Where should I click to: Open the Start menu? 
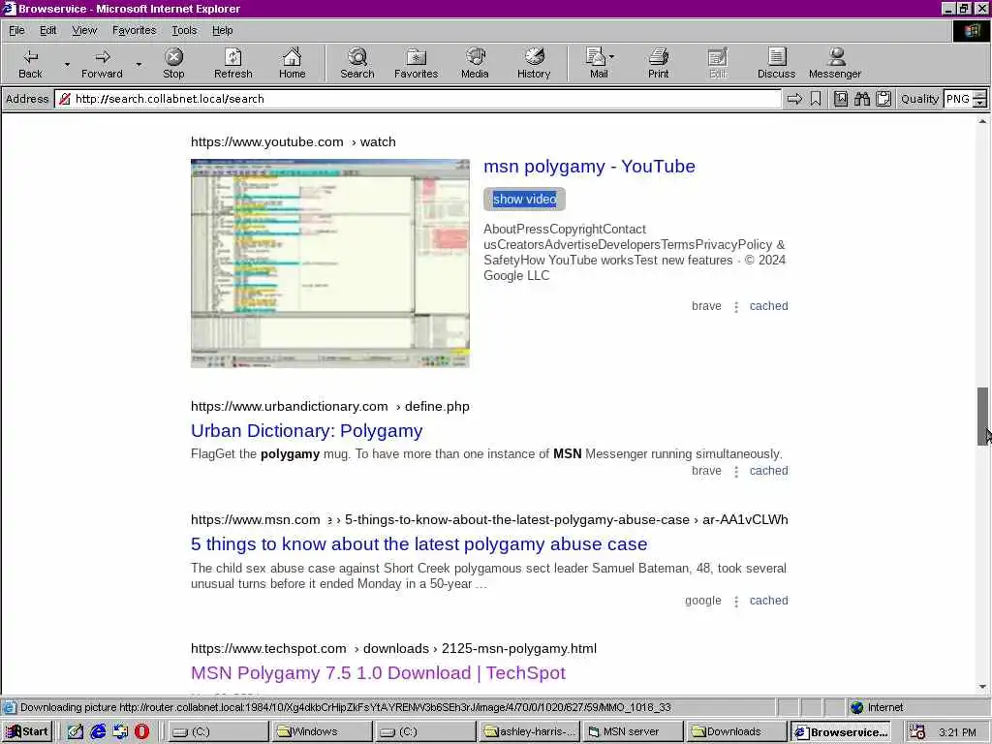coord(27,731)
